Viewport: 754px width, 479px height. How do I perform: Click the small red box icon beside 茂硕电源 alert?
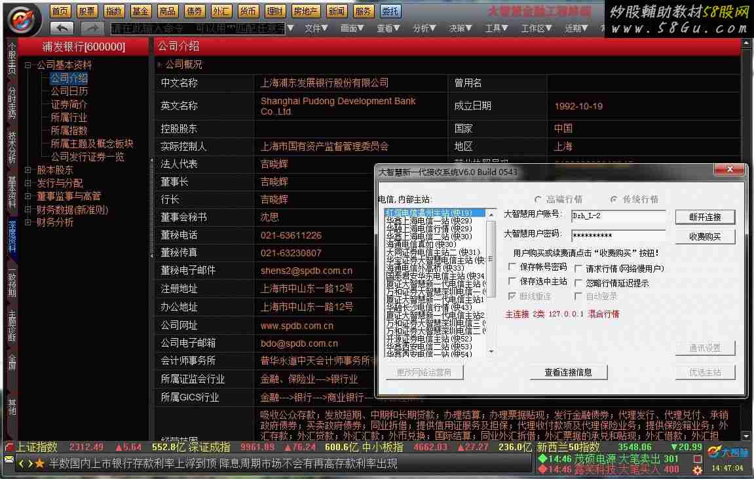(697, 459)
